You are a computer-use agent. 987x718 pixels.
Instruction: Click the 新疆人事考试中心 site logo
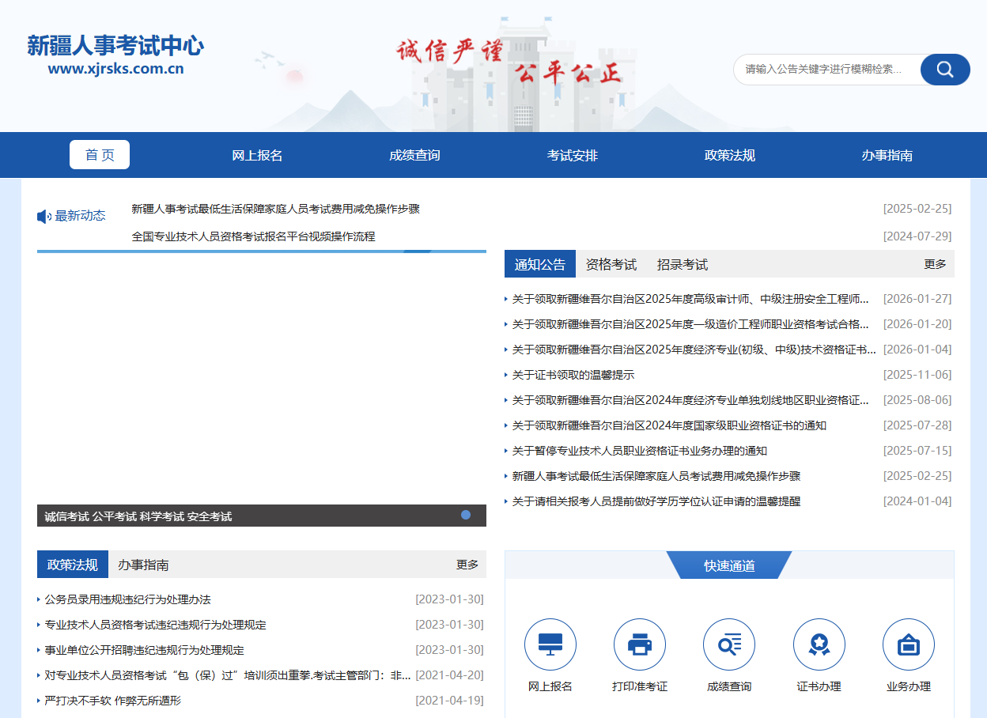pos(115,54)
